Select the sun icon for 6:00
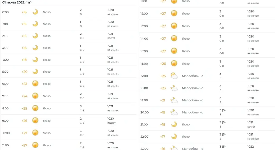Screen dimensions: 275x150 [x=35, y=84]
